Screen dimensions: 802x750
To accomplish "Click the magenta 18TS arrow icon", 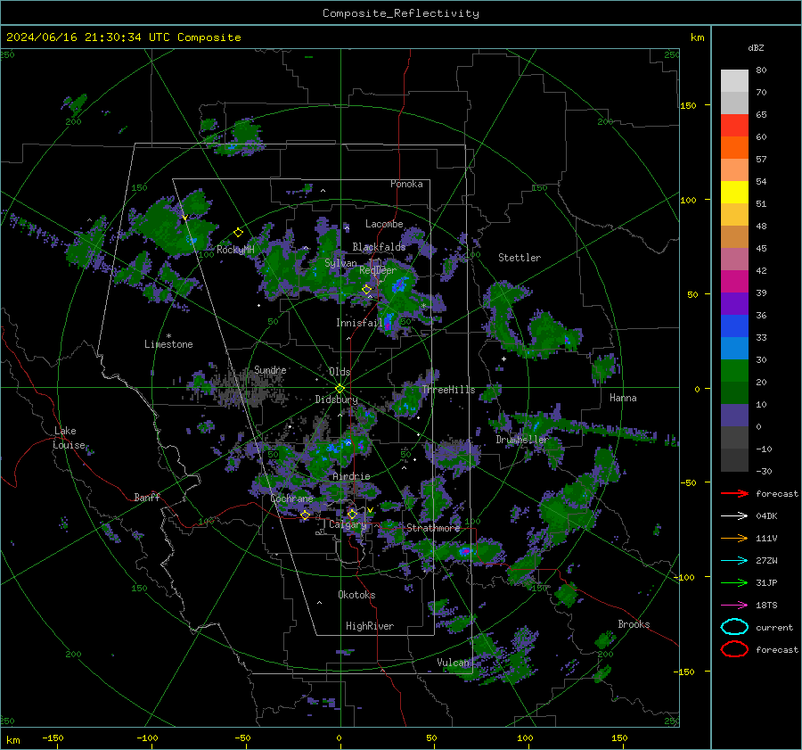I will [x=734, y=606].
